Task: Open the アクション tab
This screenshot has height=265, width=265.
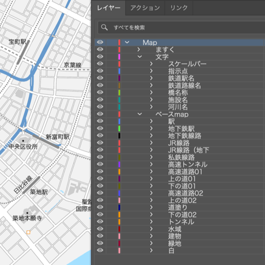Action: [x=145, y=8]
